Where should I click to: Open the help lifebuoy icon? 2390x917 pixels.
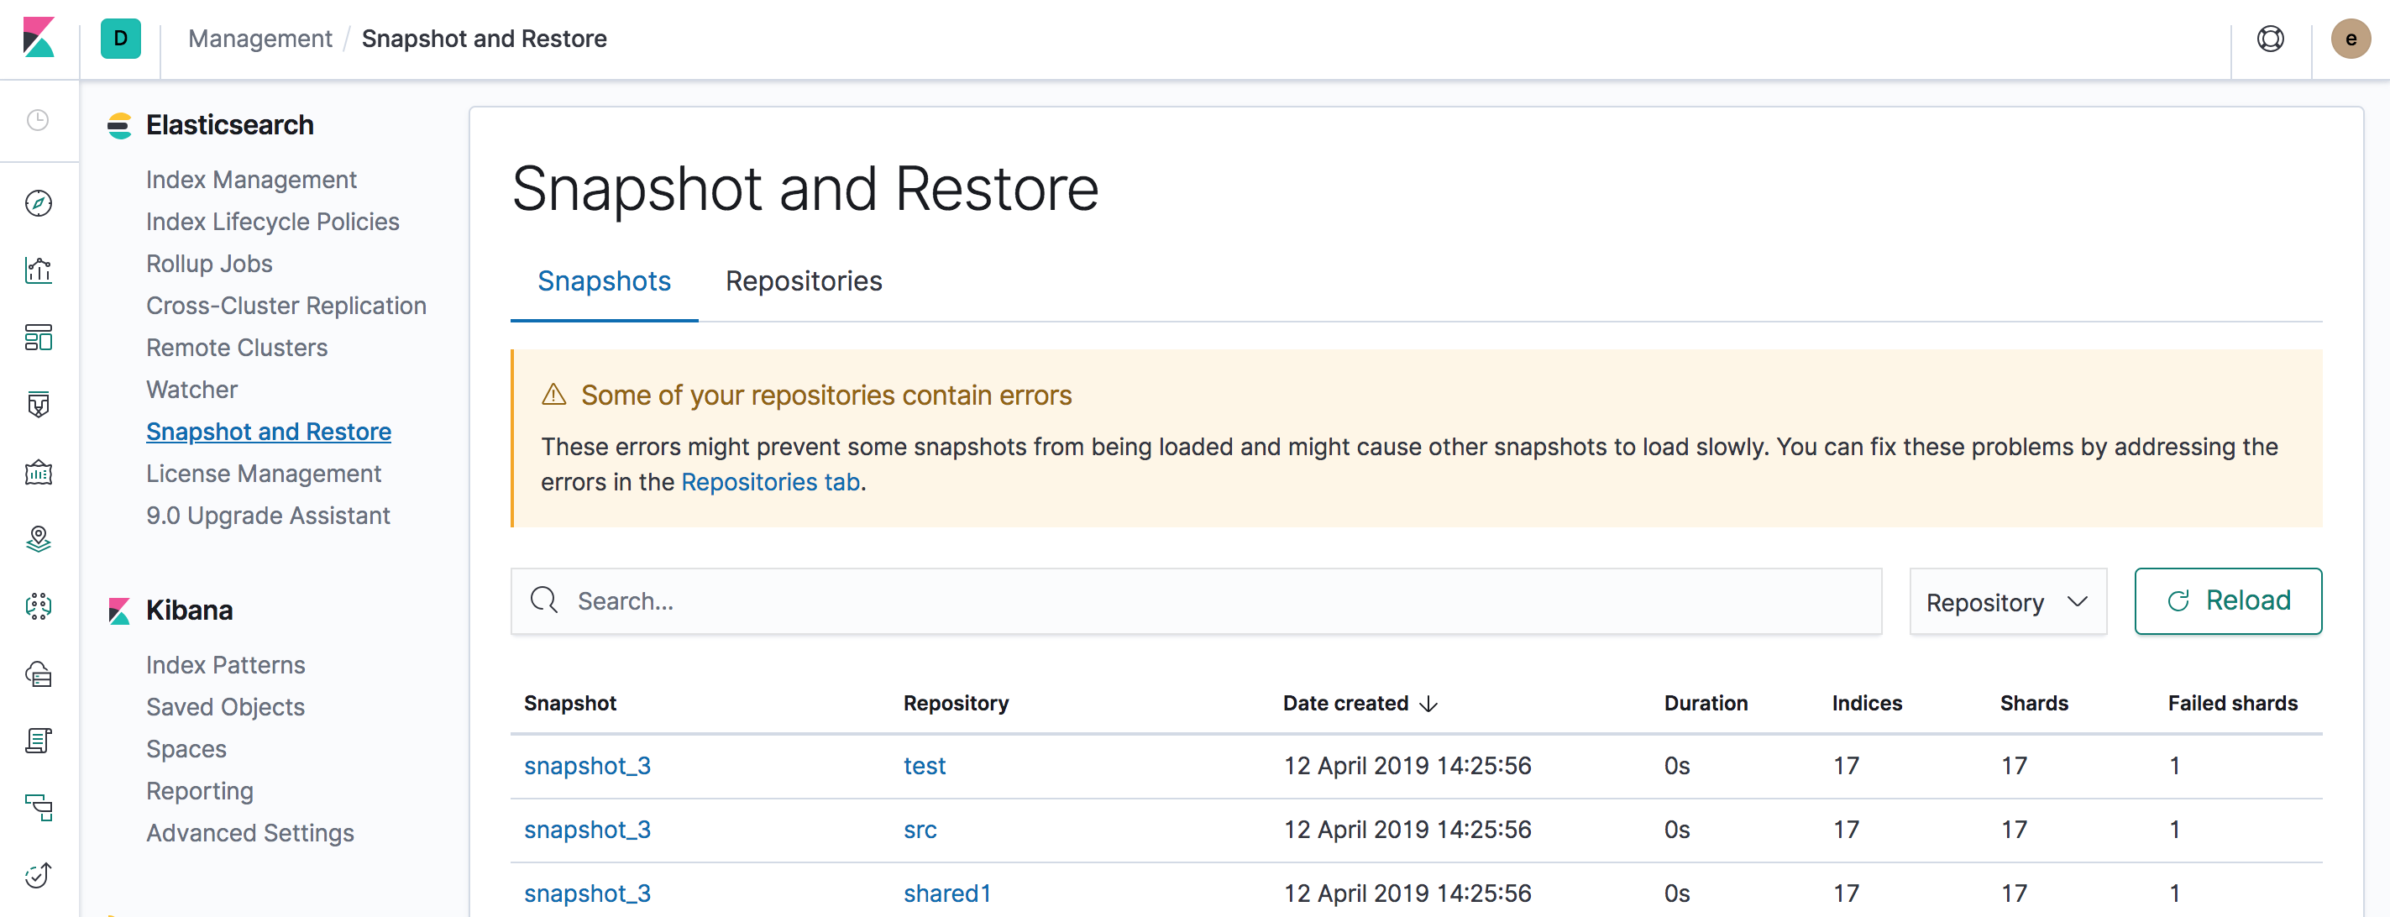2269,39
